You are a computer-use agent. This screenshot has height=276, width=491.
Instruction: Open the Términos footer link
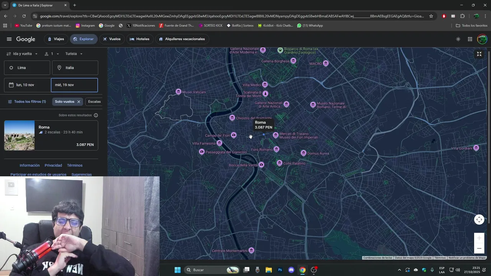pyautogui.click(x=75, y=165)
